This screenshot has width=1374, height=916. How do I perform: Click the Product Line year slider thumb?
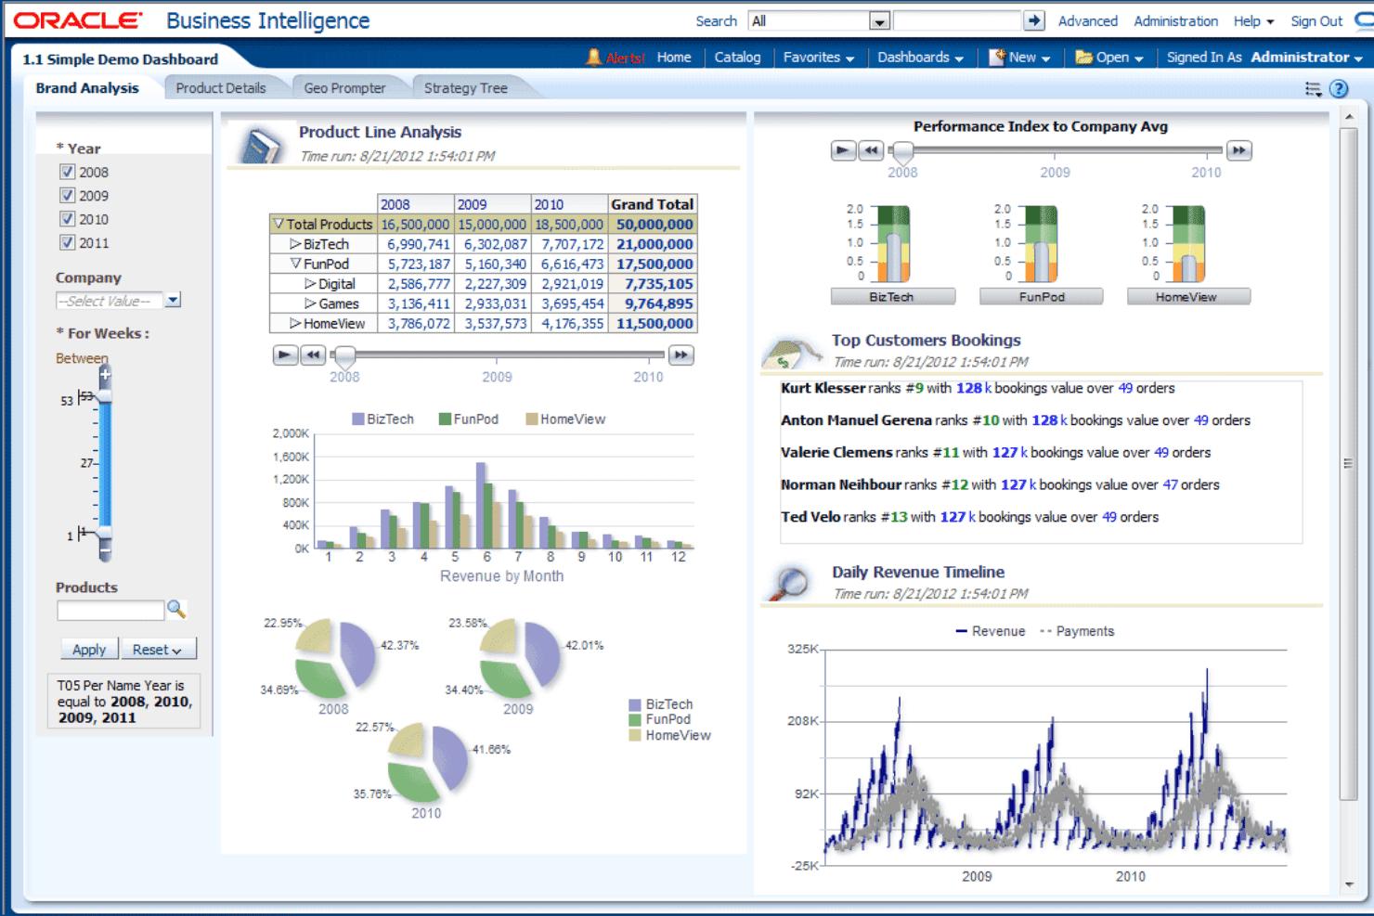pos(344,356)
